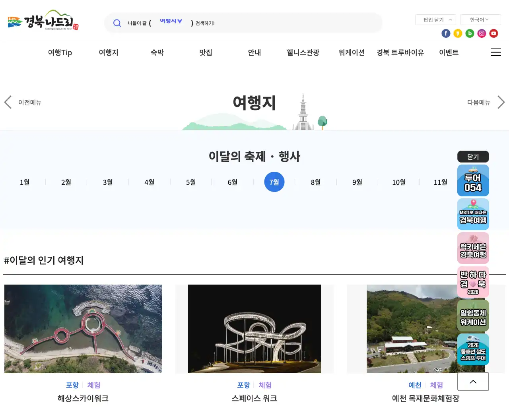Open the 투어054 quick banner
Image resolution: width=509 pixels, height=407 pixels.
473,180
